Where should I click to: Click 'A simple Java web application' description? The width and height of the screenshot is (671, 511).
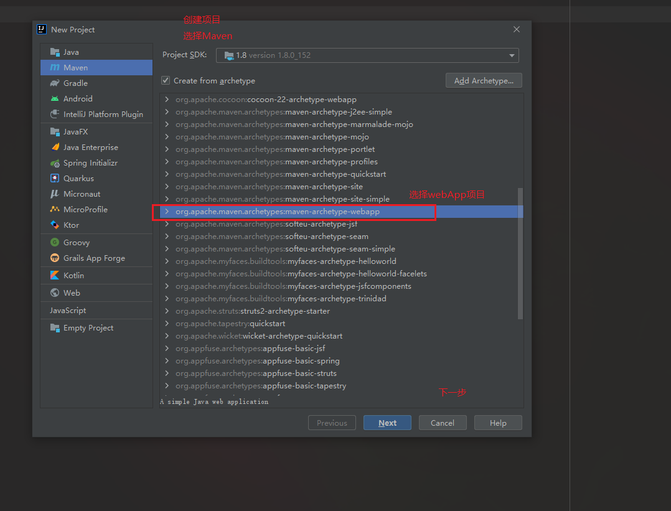[x=214, y=402]
